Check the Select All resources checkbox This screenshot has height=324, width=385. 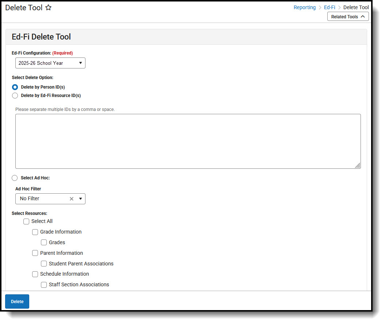click(x=26, y=221)
